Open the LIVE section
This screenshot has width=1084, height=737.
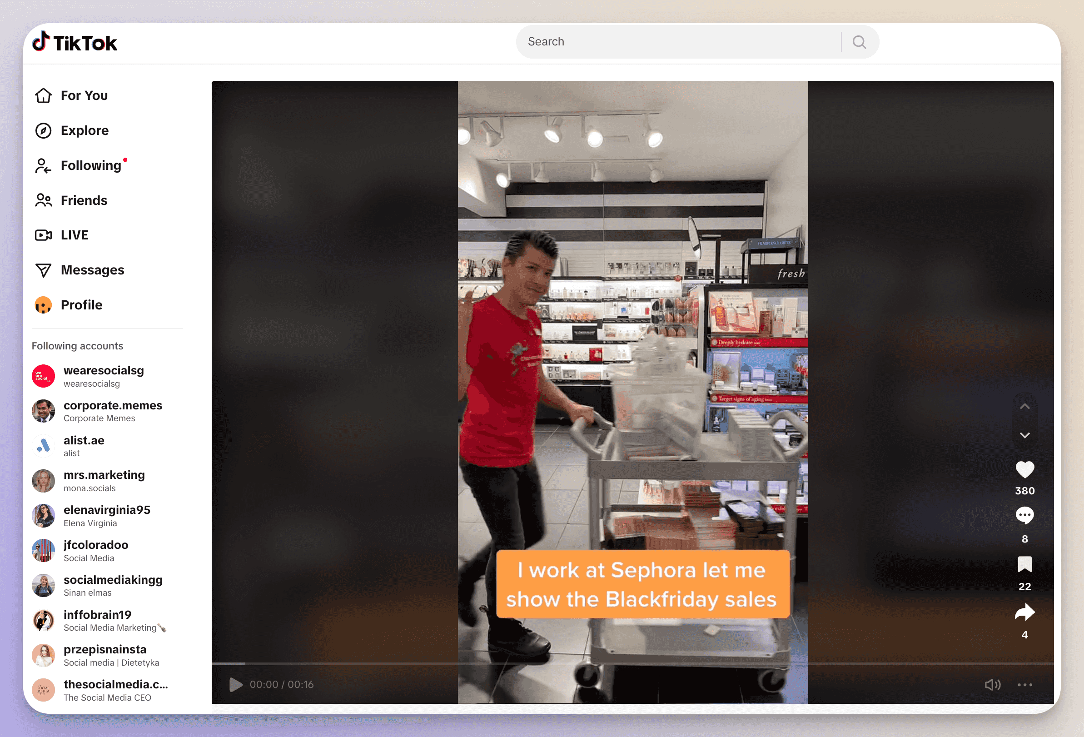coord(62,235)
